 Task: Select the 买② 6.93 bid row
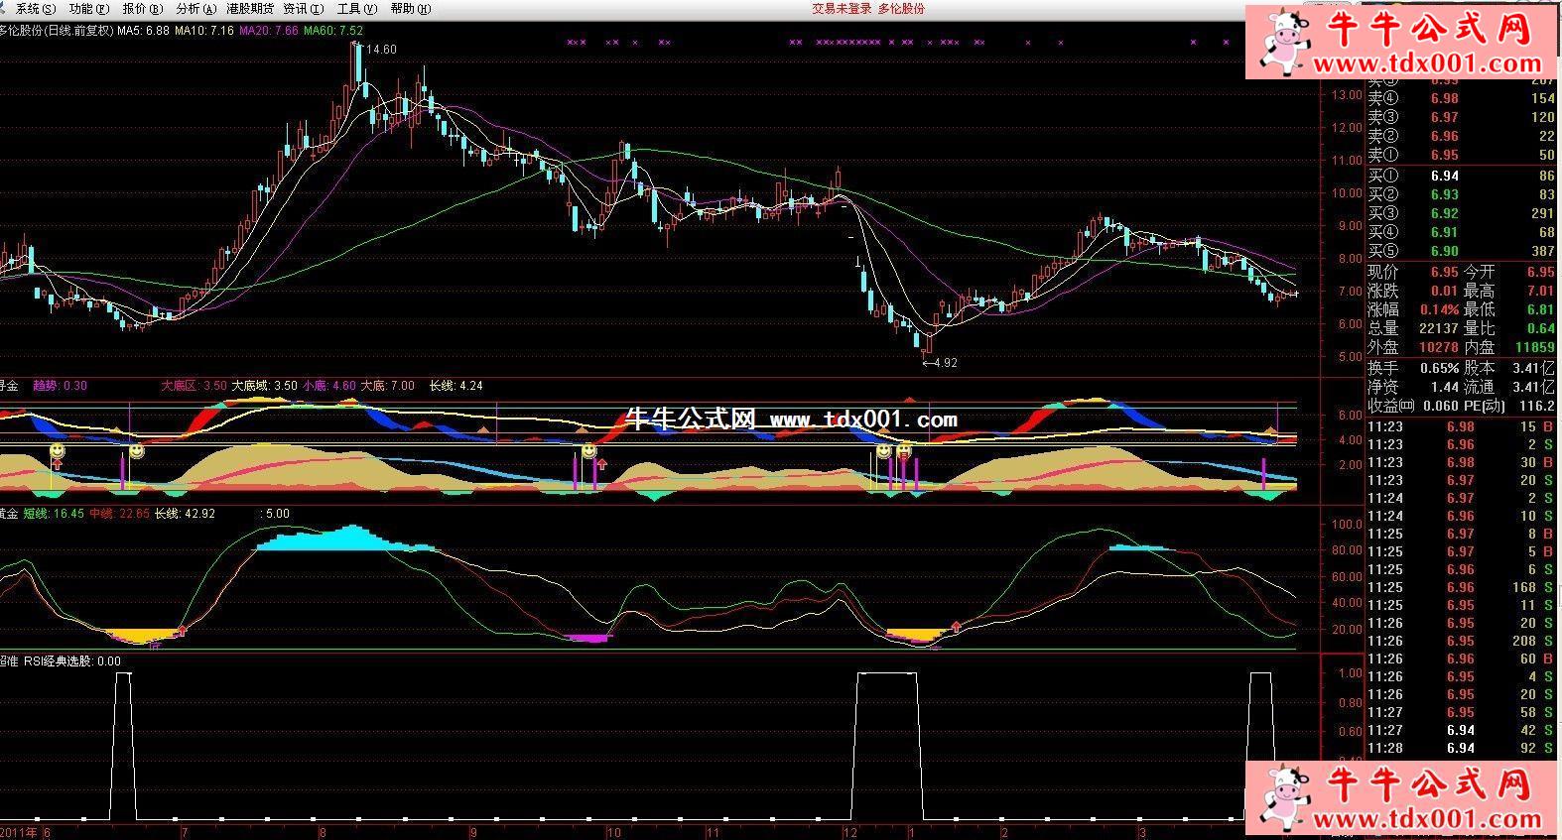pos(1462,194)
